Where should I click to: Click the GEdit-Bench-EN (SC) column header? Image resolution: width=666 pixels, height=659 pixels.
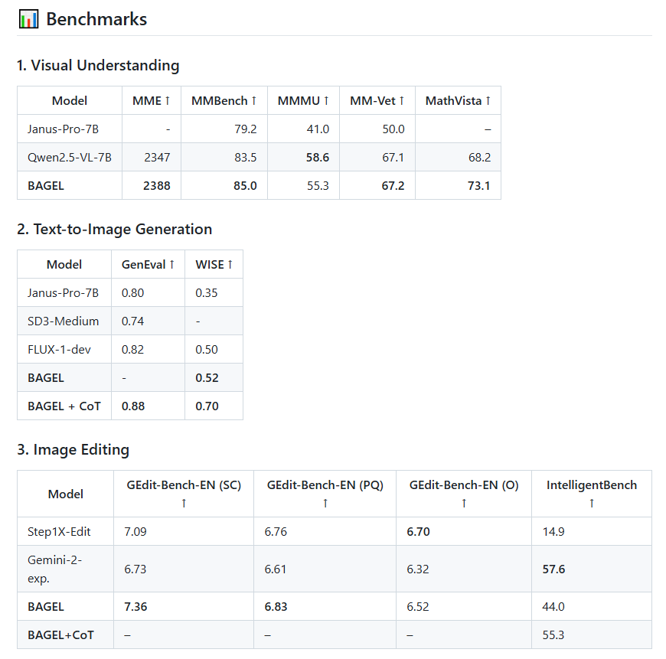coord(184,485)
